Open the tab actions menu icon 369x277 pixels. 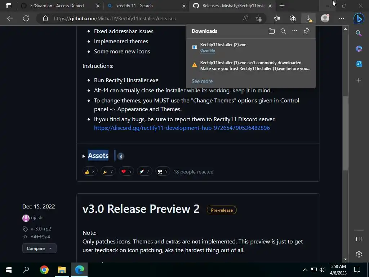point(9,6)
